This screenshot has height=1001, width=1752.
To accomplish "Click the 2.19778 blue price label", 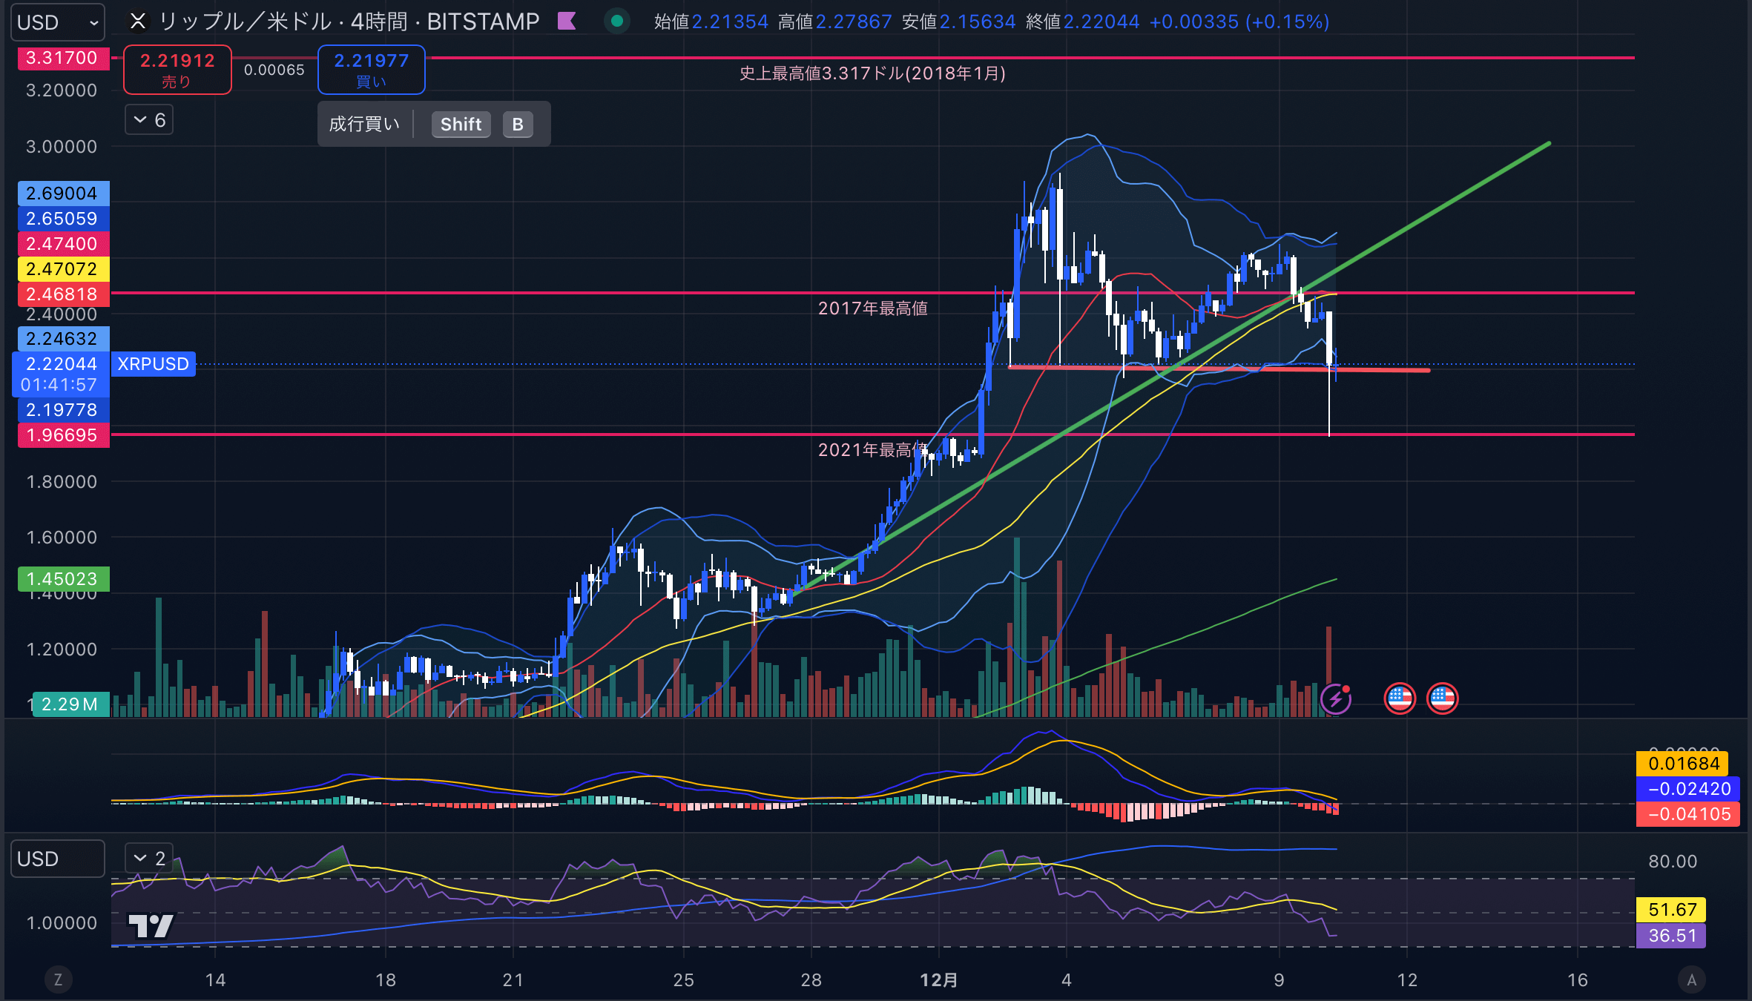I will point(62,410).
